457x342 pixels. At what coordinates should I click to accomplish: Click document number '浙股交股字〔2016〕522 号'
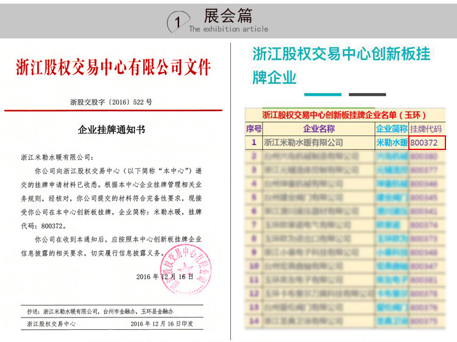[111, 102]
